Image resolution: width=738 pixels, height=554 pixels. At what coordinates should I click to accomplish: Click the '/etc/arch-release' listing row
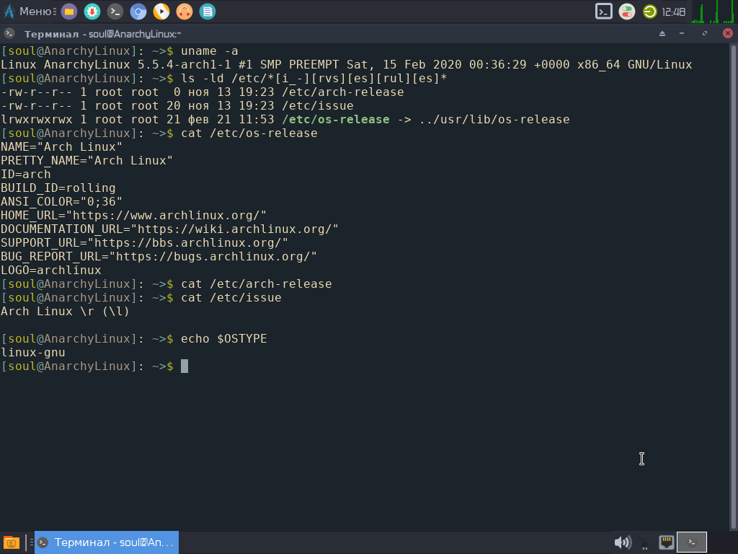click(x=203, y=92)
